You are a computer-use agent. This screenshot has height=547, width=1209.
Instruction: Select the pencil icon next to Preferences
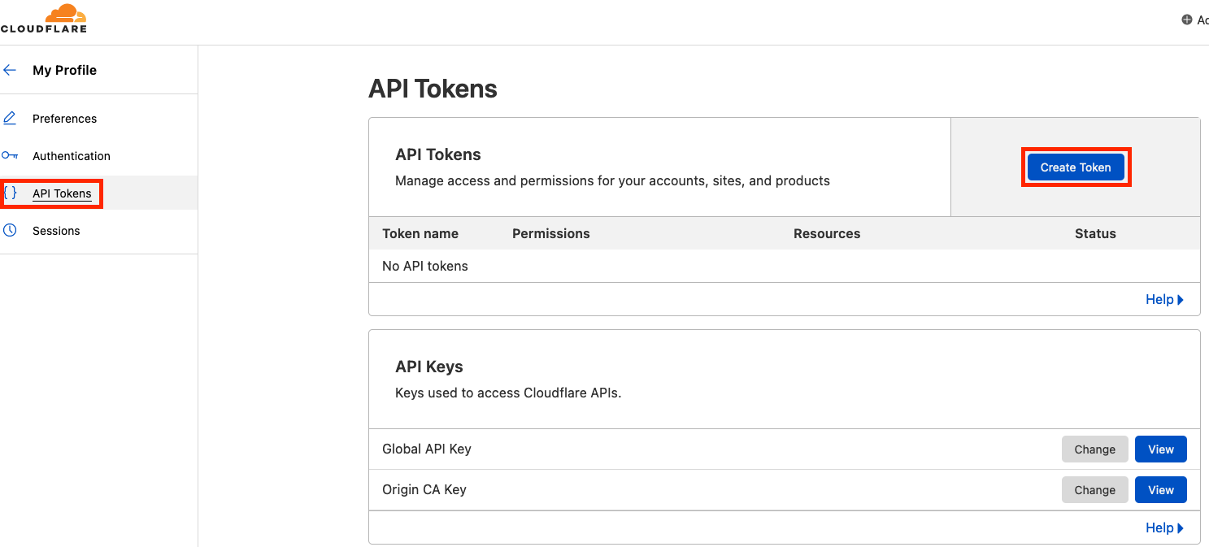tap(10, 118)
